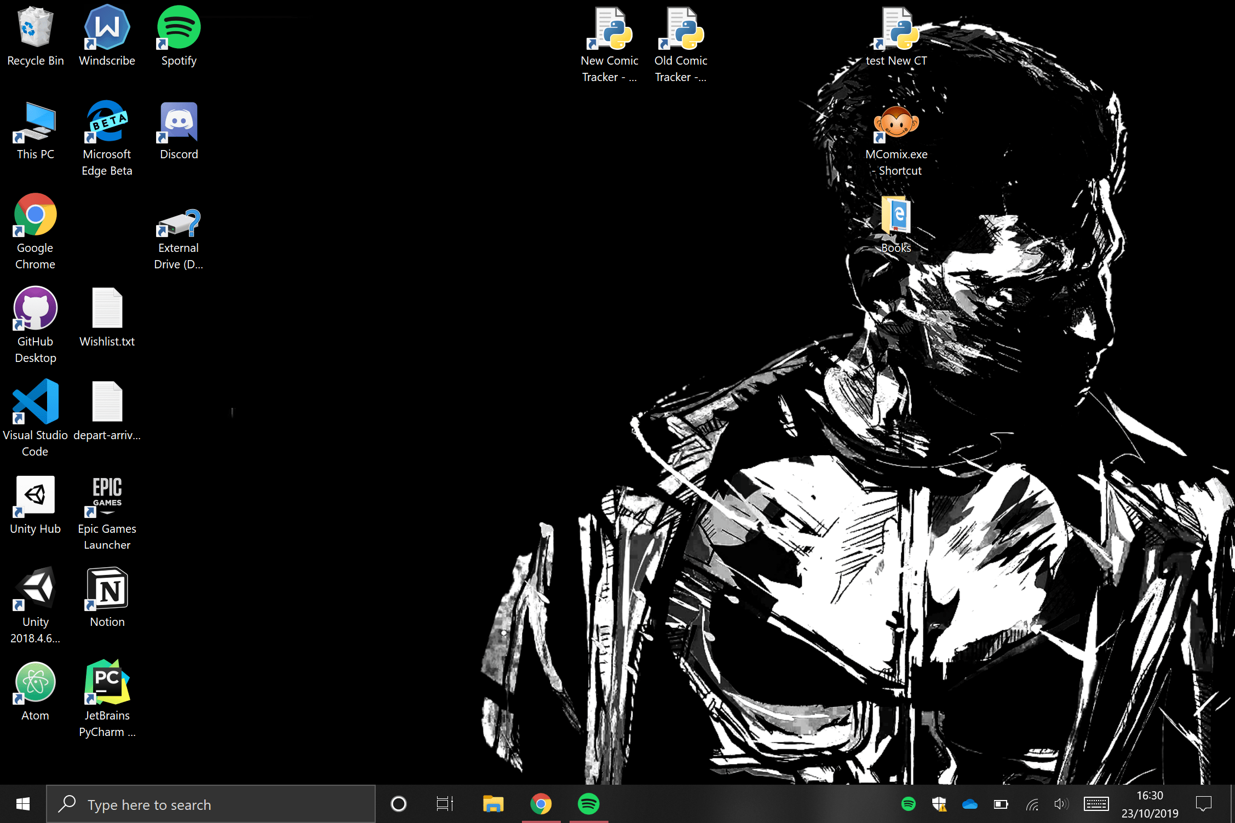Select the MComix.exe shortcut icon
This screenshot has height=823, width=1235.
pyautogui.click(x=896, y=140)
